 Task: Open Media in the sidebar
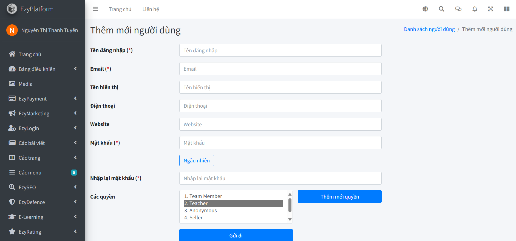click(x=25, y=84)
